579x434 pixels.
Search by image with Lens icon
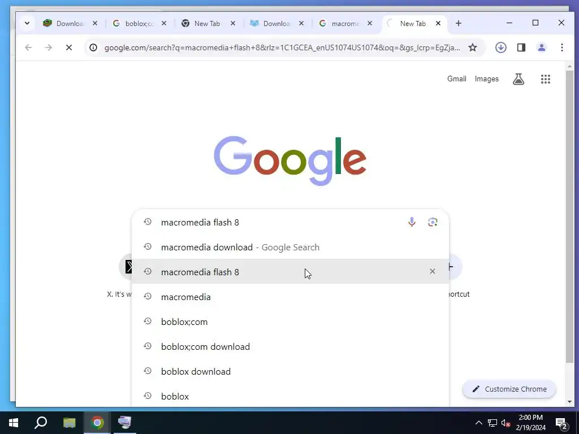coord(433,222)
